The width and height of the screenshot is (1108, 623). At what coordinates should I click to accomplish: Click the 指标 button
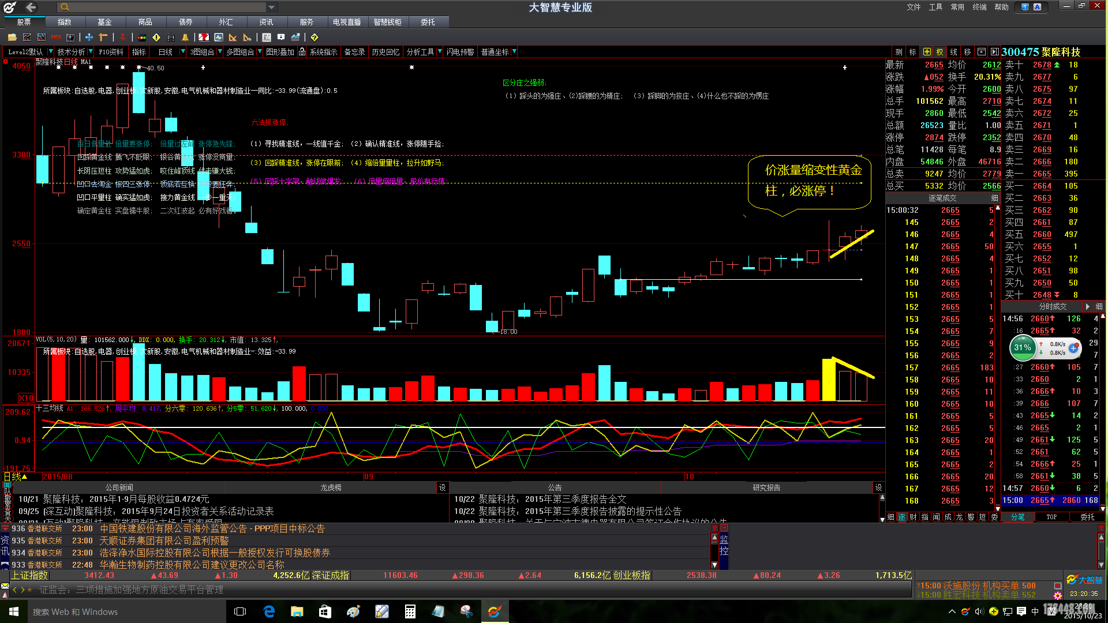[x=139, y=52]
